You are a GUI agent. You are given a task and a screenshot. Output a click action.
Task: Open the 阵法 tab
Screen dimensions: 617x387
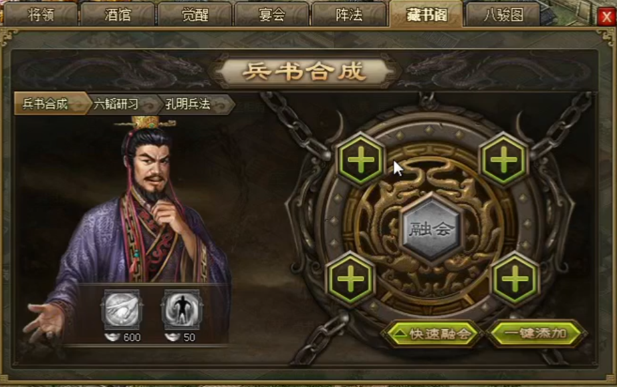coord(349,15)
